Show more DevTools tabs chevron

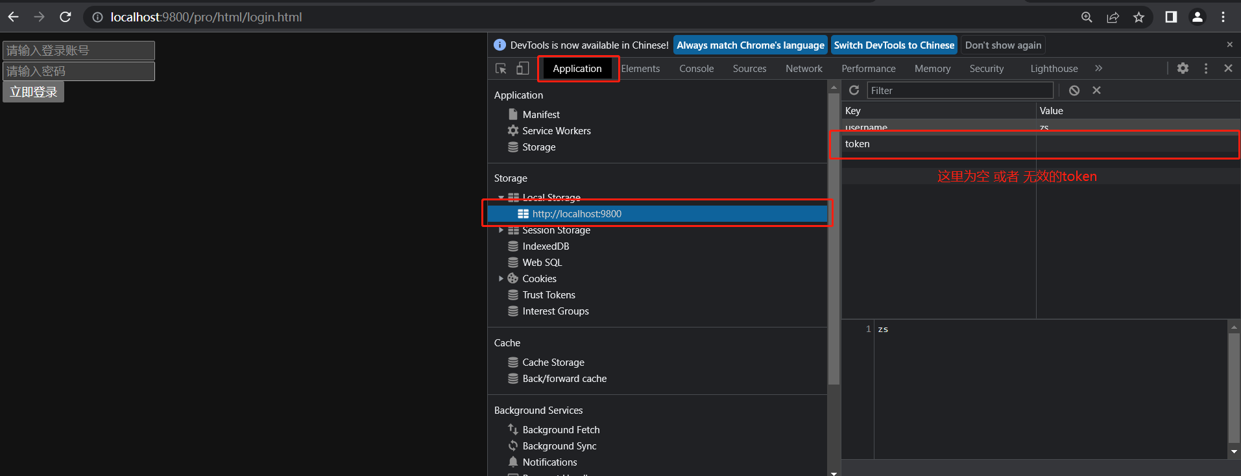click(1098, 68)
